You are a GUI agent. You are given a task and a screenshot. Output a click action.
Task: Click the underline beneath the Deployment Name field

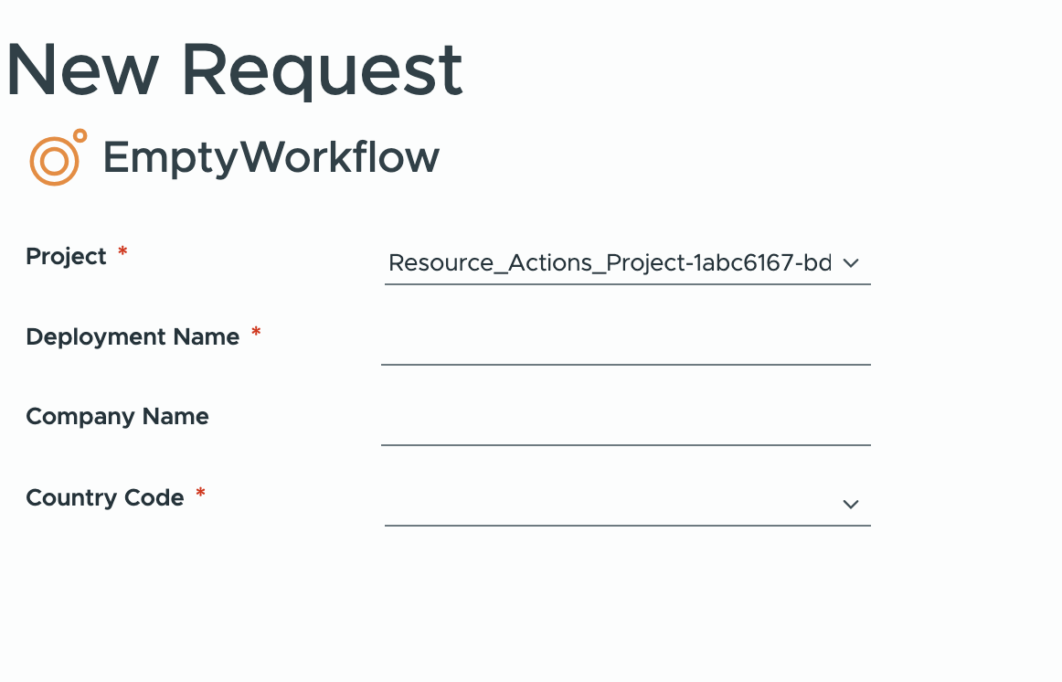point(626,365)
